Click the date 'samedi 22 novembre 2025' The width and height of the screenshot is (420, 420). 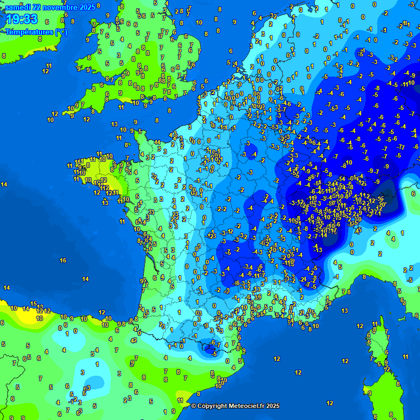click(x=50, y=7)
